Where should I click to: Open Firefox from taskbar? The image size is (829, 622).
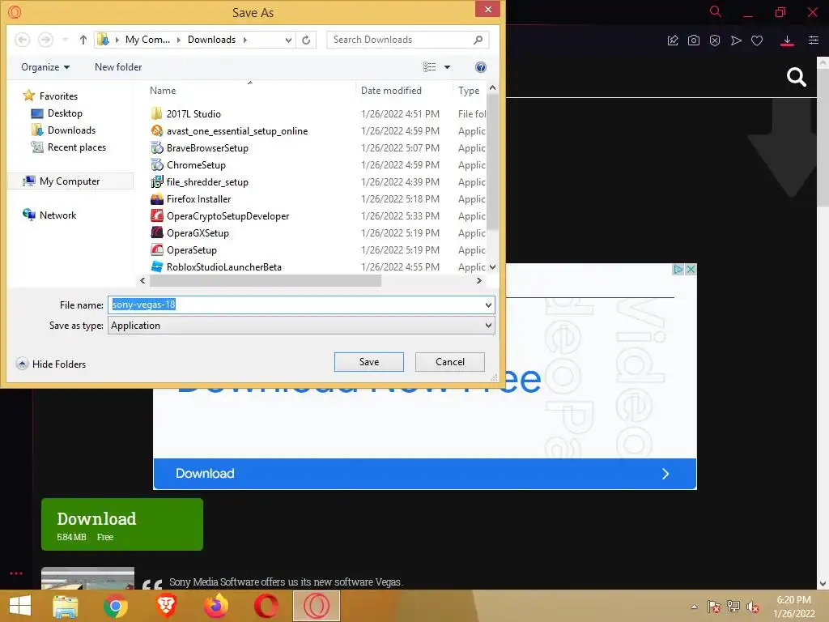(x=216, y=606)
